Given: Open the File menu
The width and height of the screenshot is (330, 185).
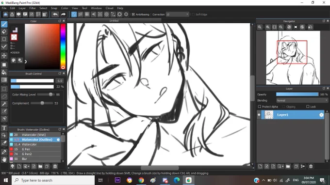Looking at the screenshot, I should click(4, 8).
